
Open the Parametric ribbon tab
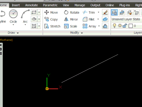pos(50,5)
